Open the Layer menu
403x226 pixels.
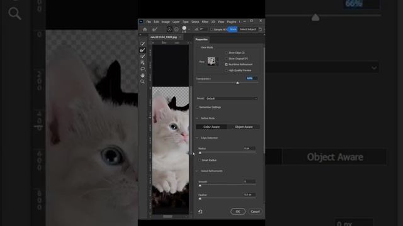tap(176, 22)
